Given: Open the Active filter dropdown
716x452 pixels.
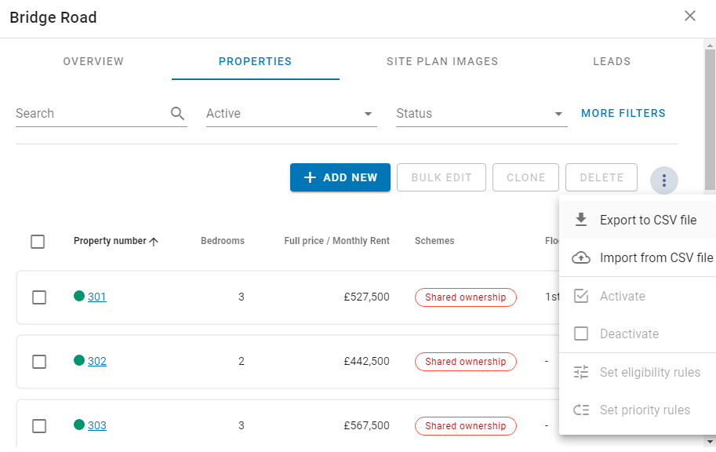Looking at the screenshot, I should [x=291, y=113].
